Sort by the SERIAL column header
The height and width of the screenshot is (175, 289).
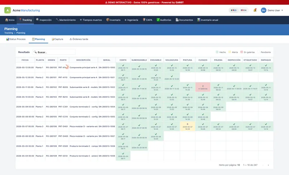(x=107, y=60)
